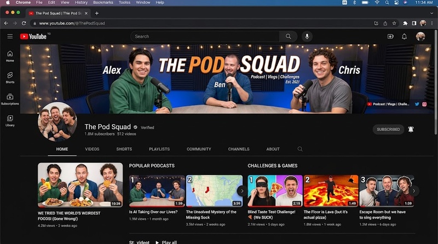Screen dimensions: 438x244
Task: Open The Floor is Lava thumbnail
Action: [x=331, y=191]
